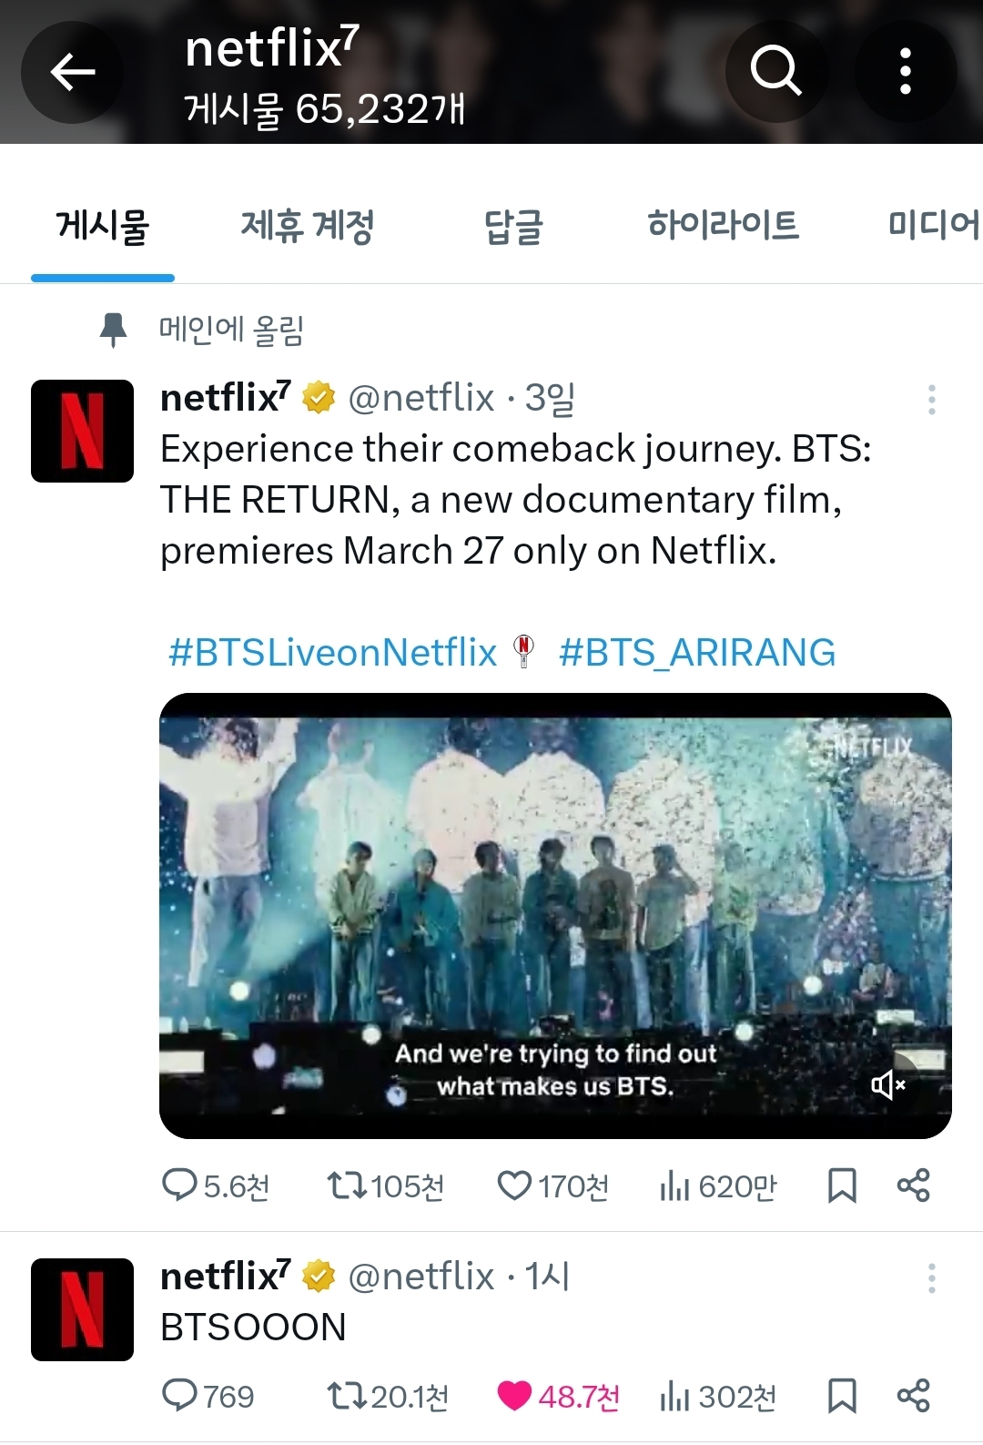Unmute the video in the pinned post
Screen dimensions: 983x1445
[887, 1084]
